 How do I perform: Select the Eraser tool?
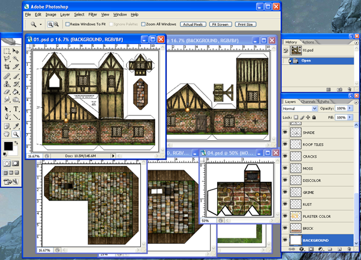(7, 91)
